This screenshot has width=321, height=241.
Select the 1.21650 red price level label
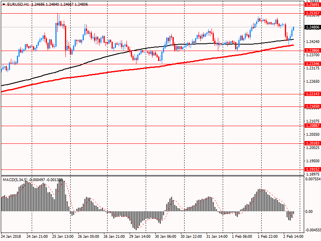point(313,106)
